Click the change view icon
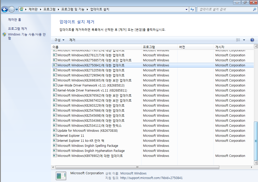Viewport: 258px width, 182px height. (238, 40)
